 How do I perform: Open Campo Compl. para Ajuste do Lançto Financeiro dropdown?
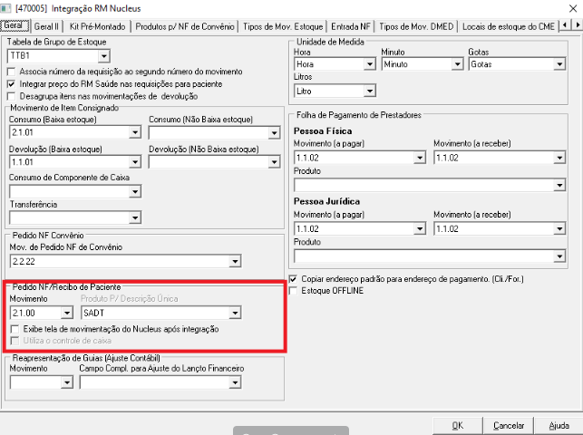[235, 382]
